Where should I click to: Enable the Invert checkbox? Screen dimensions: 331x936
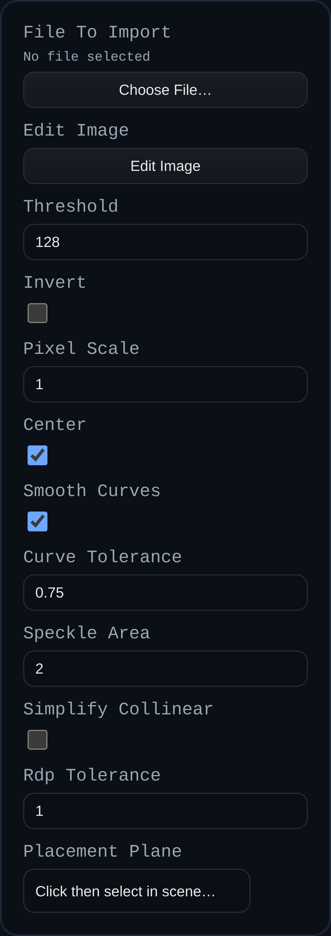[x=38, y=313]
